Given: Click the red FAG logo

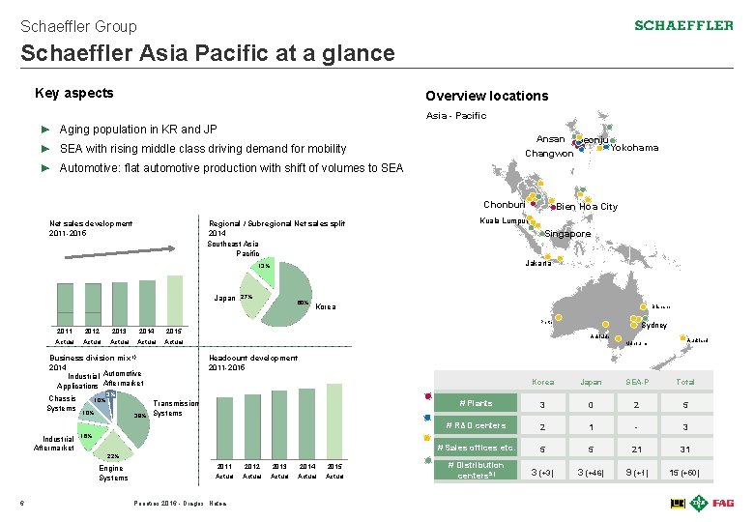Looking at the screenshot, I should [723, 504].
